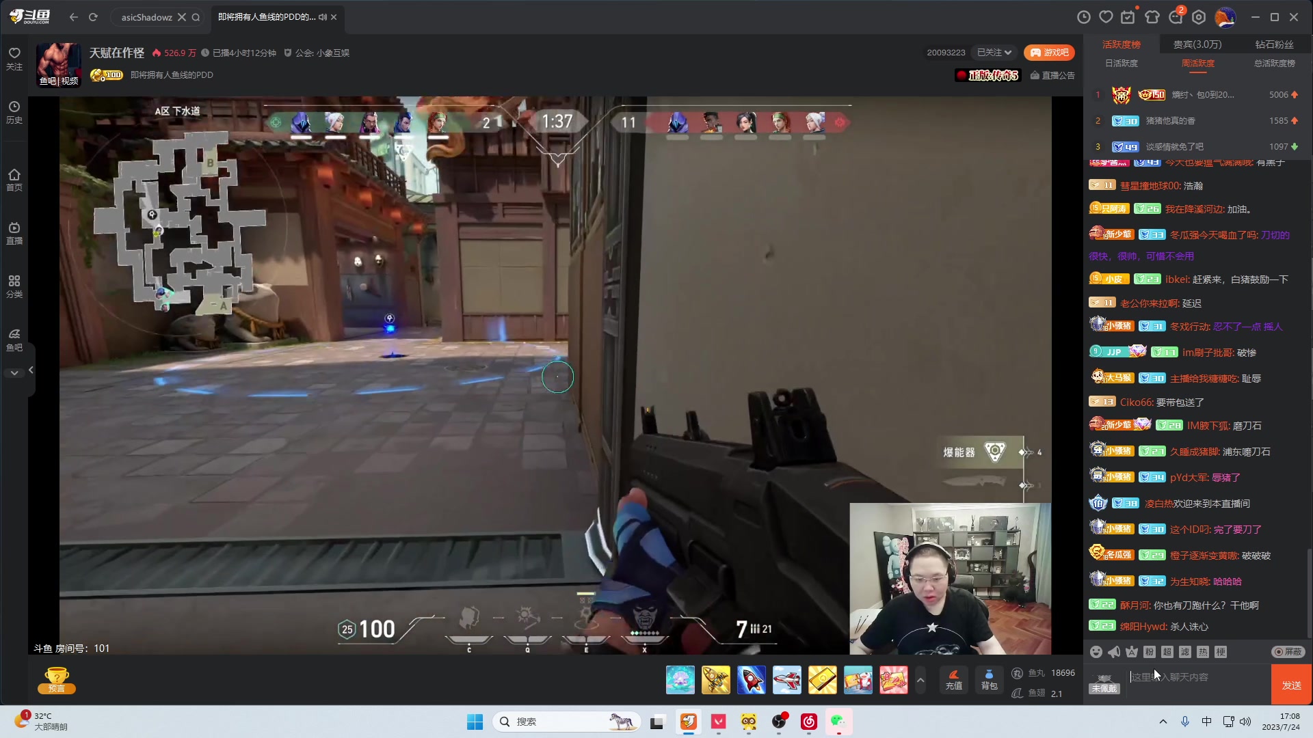Toggle the 热 hot filter in chat toolbar
Screen dimensions: 1313x738
point(1203,652)
